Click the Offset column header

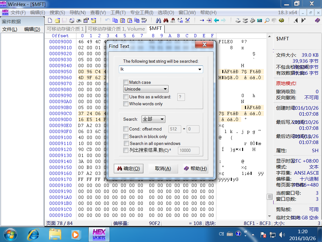pyautogui.click(x=60, y=36)
